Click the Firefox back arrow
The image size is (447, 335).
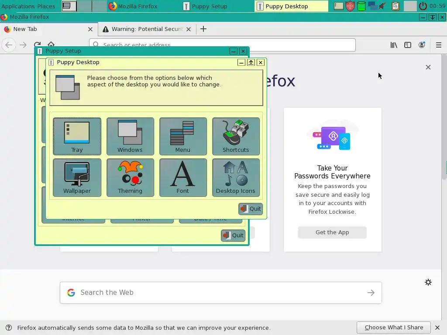point(9,45)
